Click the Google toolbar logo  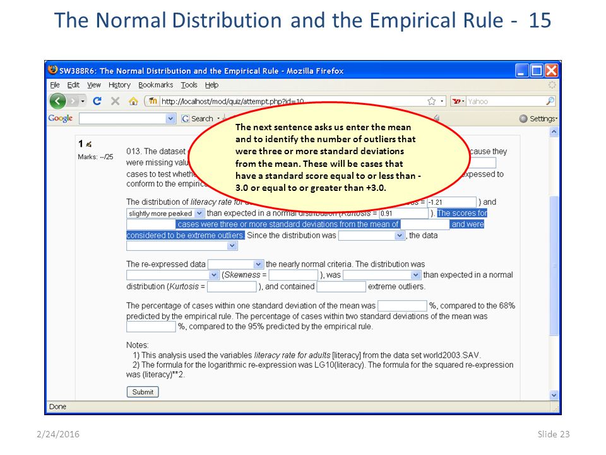pyautogui.click(x=61, y=118)
